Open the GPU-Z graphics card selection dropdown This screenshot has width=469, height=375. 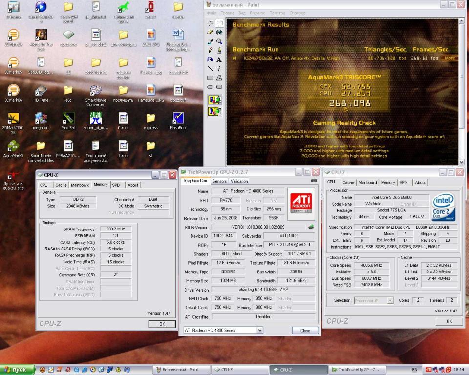[x=260, y=330]
